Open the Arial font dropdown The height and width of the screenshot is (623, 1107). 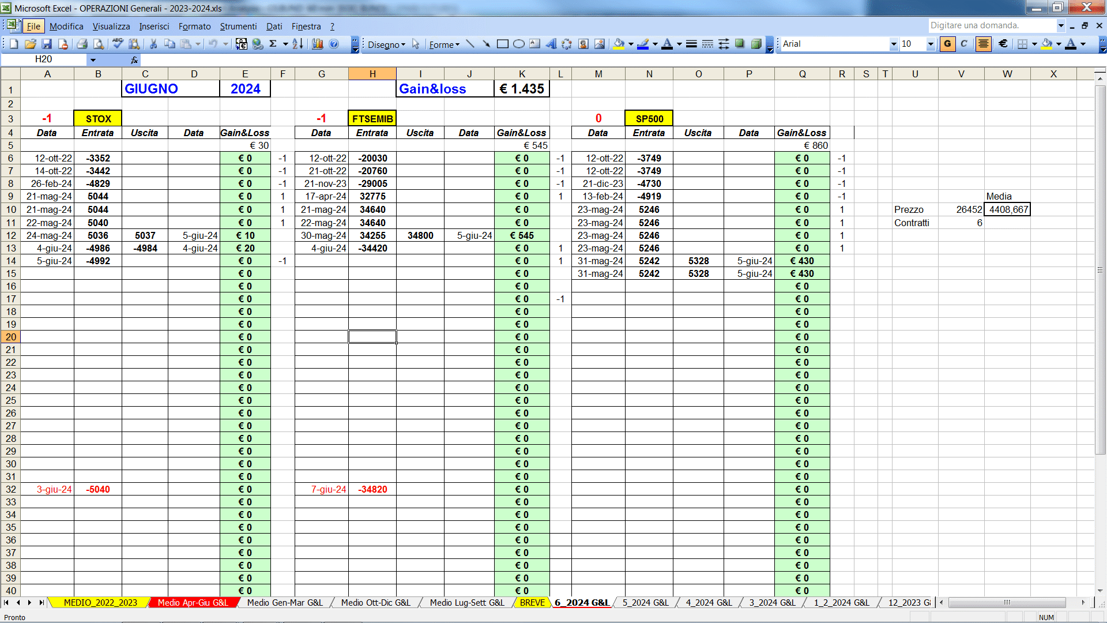[894, 44]
